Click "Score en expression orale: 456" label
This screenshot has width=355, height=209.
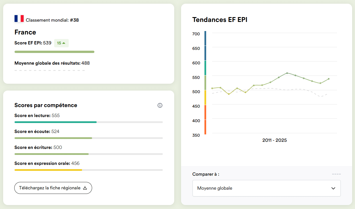(47, 163)
